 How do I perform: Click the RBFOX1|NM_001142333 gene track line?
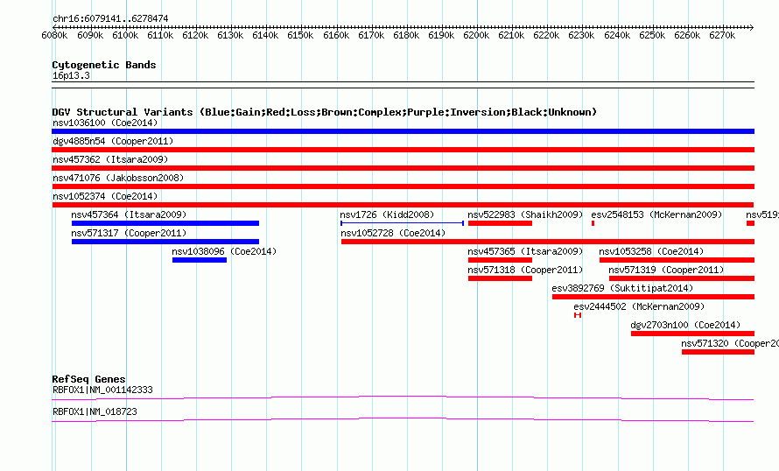(403, 397)
